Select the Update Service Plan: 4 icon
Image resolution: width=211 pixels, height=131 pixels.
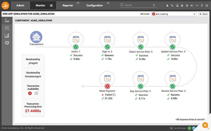173,39
